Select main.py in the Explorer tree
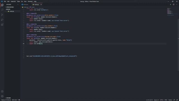Image resolution: width=179 pixels, height=101 pixels. coord(12,11)
